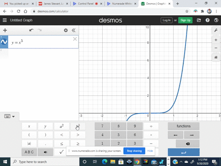Toggle the on-screen keypad

pyautogui.click(x=7, y=116)
